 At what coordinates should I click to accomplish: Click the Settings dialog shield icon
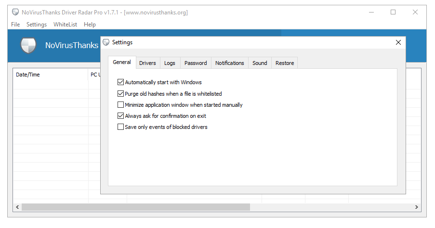(106, 42)
